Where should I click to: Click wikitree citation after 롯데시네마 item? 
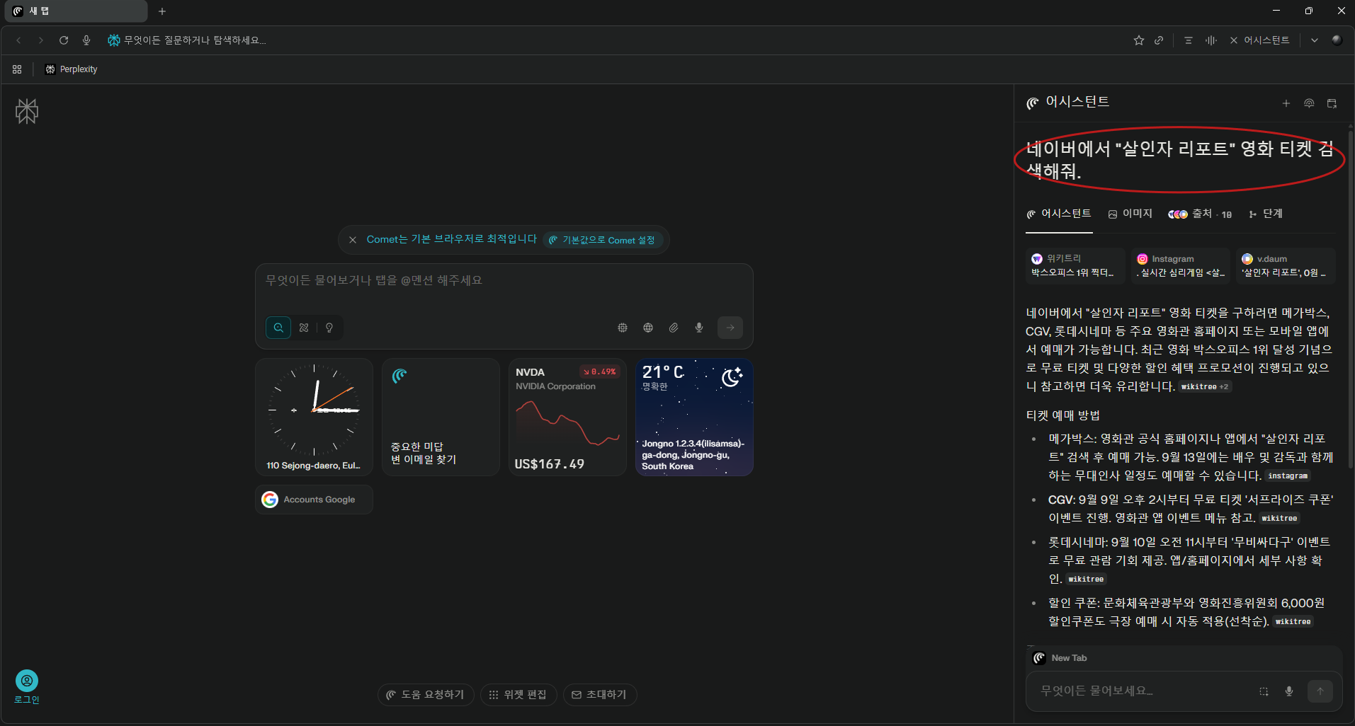coord(1086,579)
